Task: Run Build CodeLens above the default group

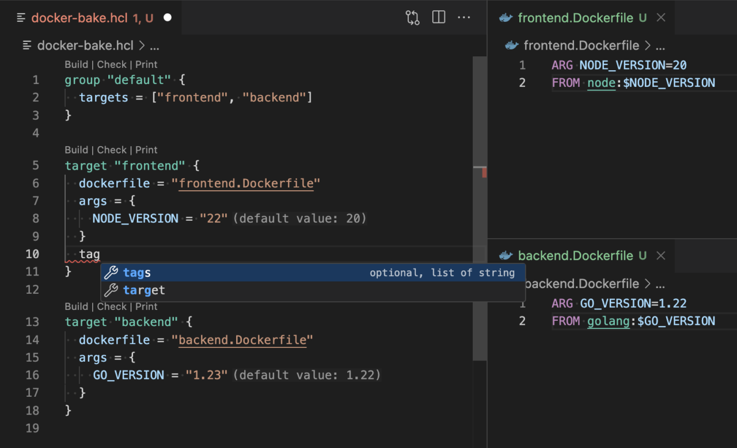Action: point(76,64)
